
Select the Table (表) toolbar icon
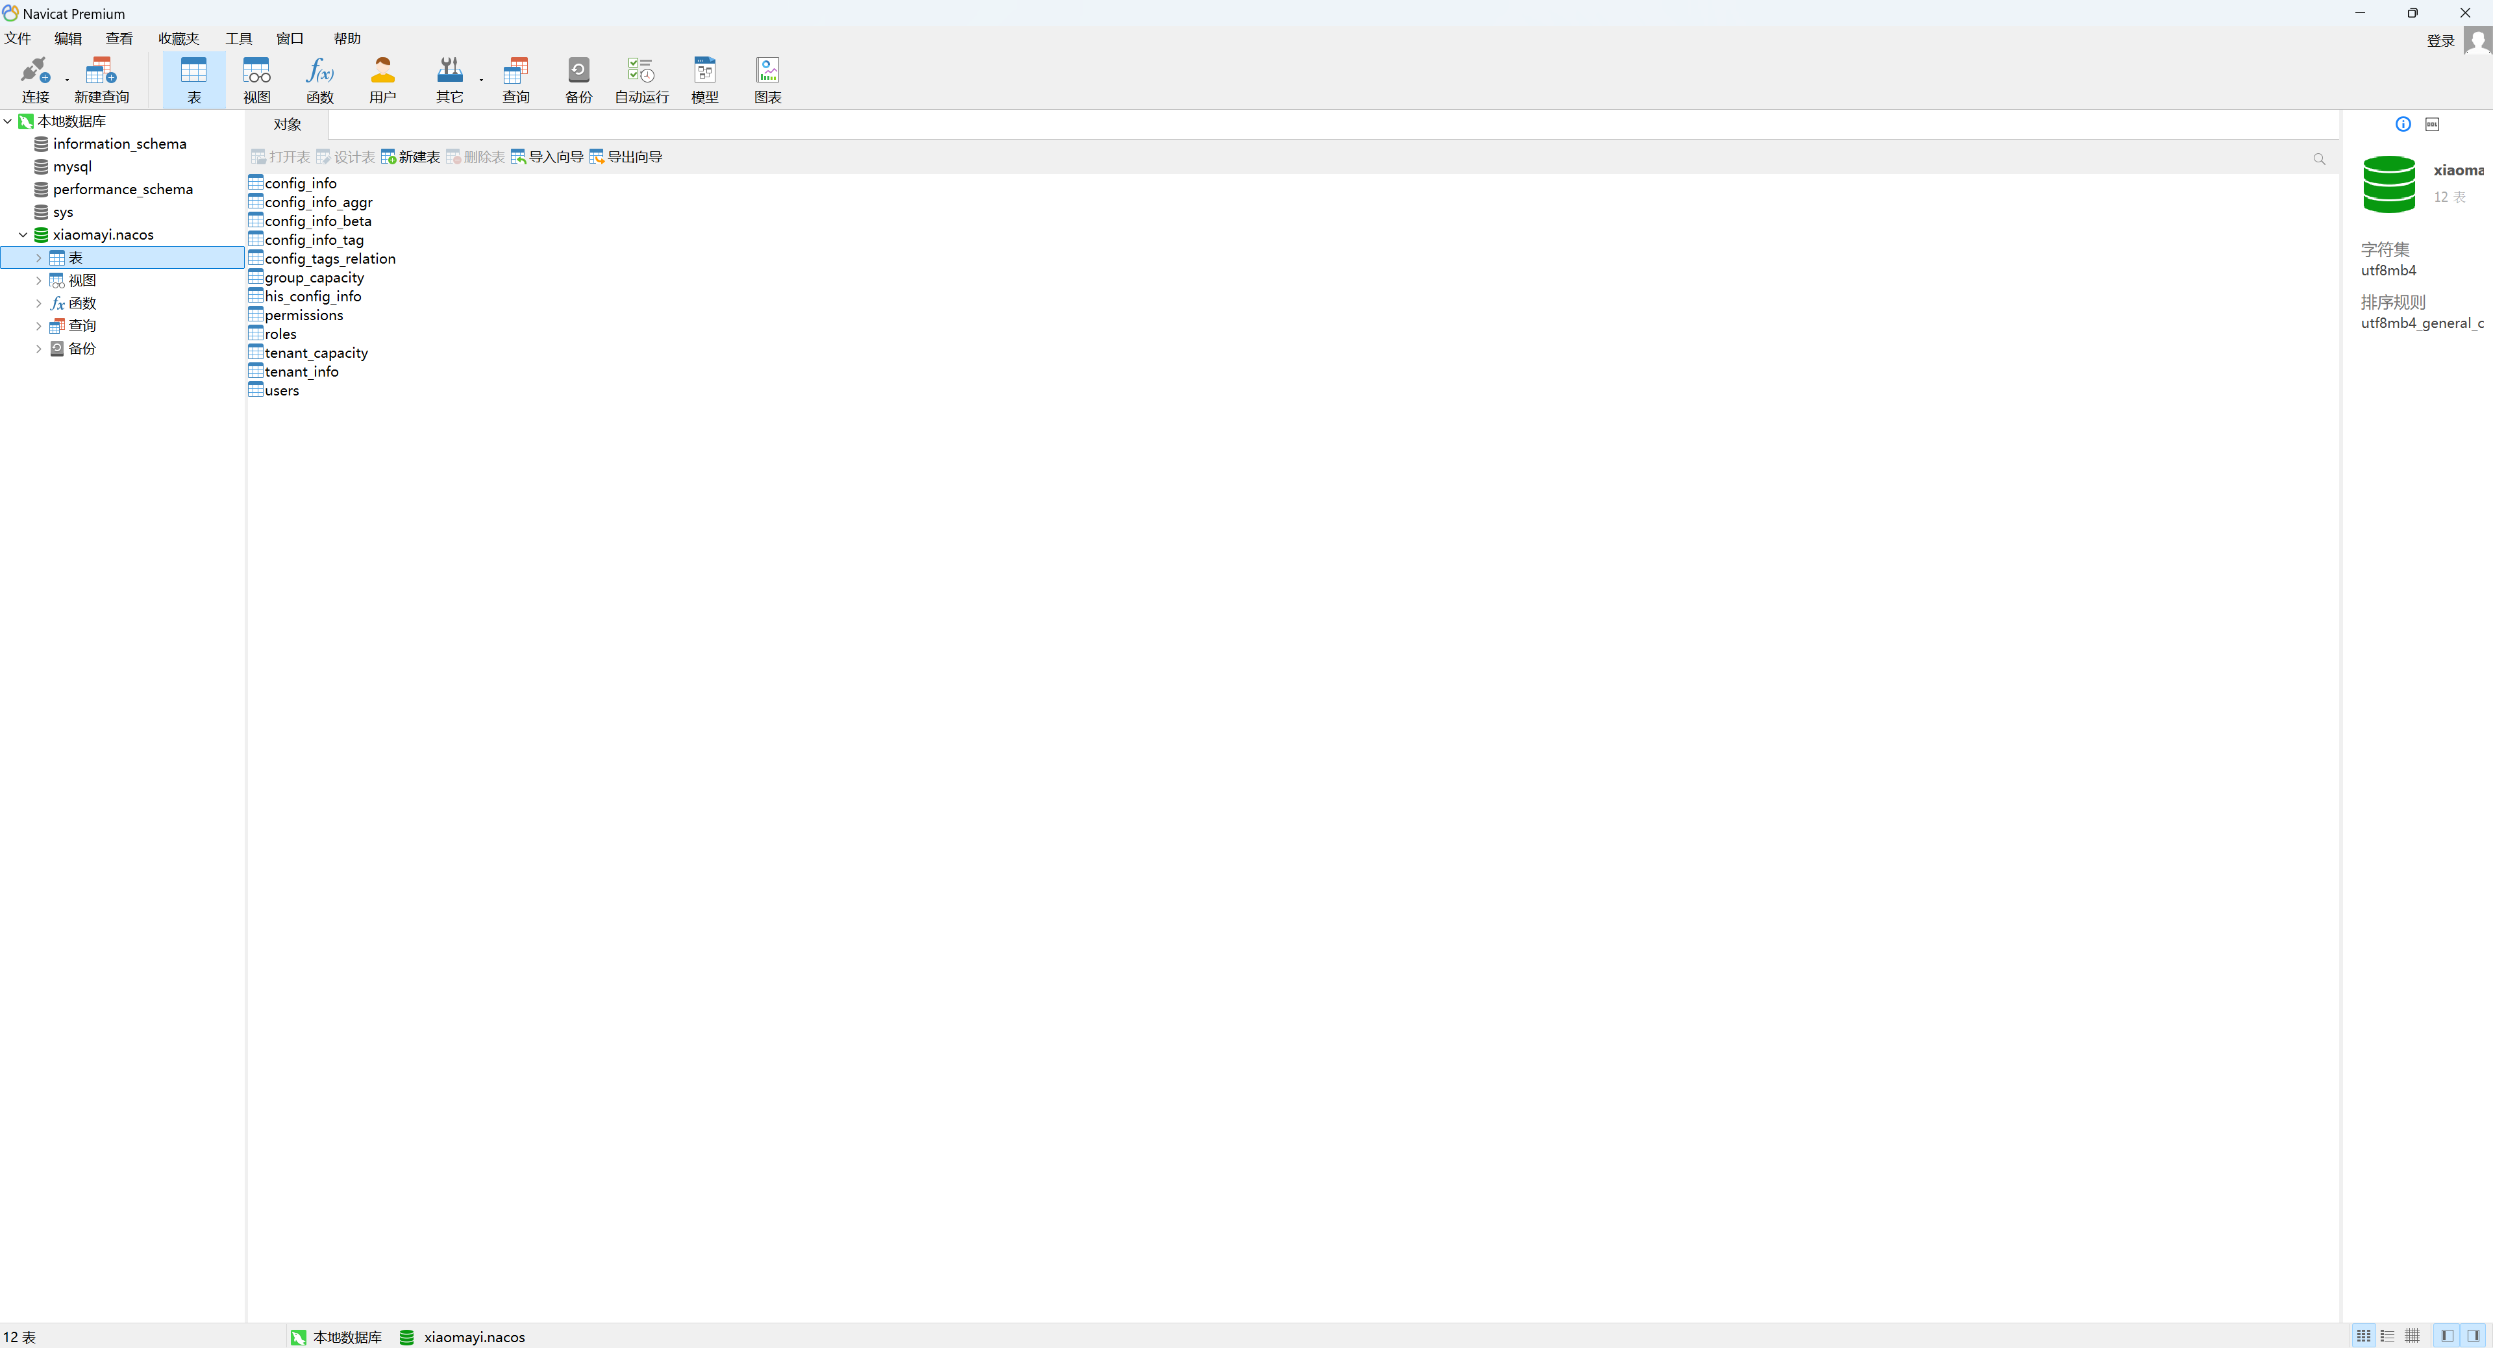click(193, 81)
